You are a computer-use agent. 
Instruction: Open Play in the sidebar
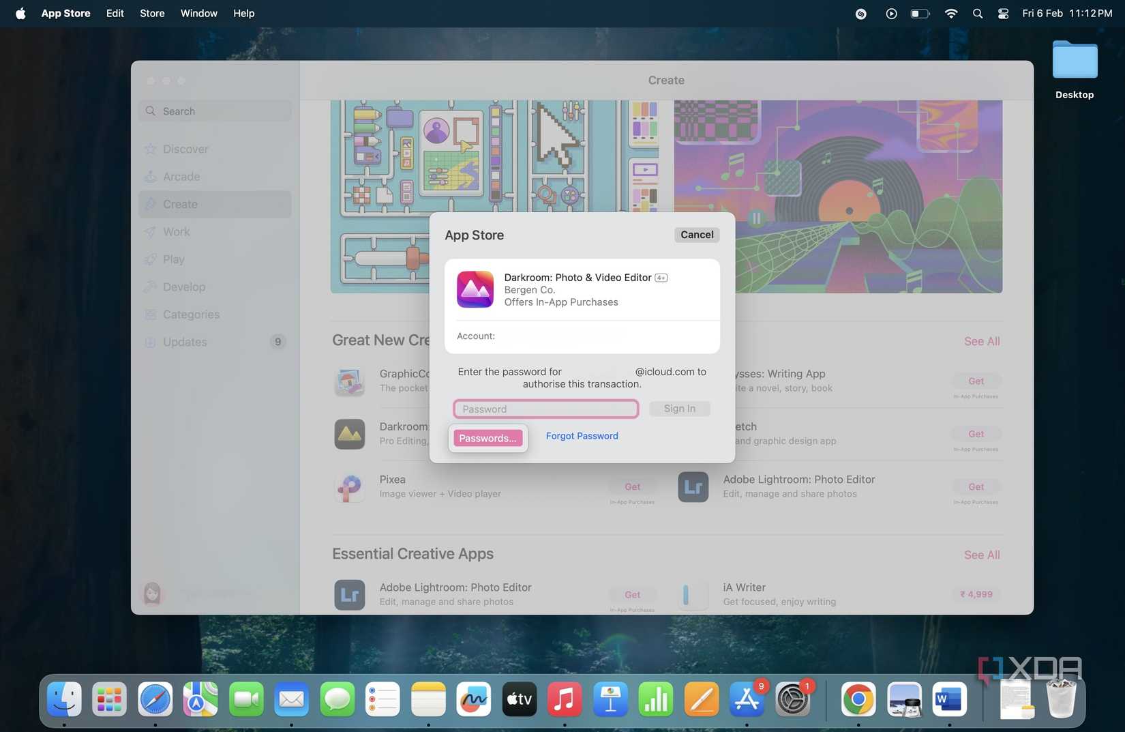pos(215,259)
